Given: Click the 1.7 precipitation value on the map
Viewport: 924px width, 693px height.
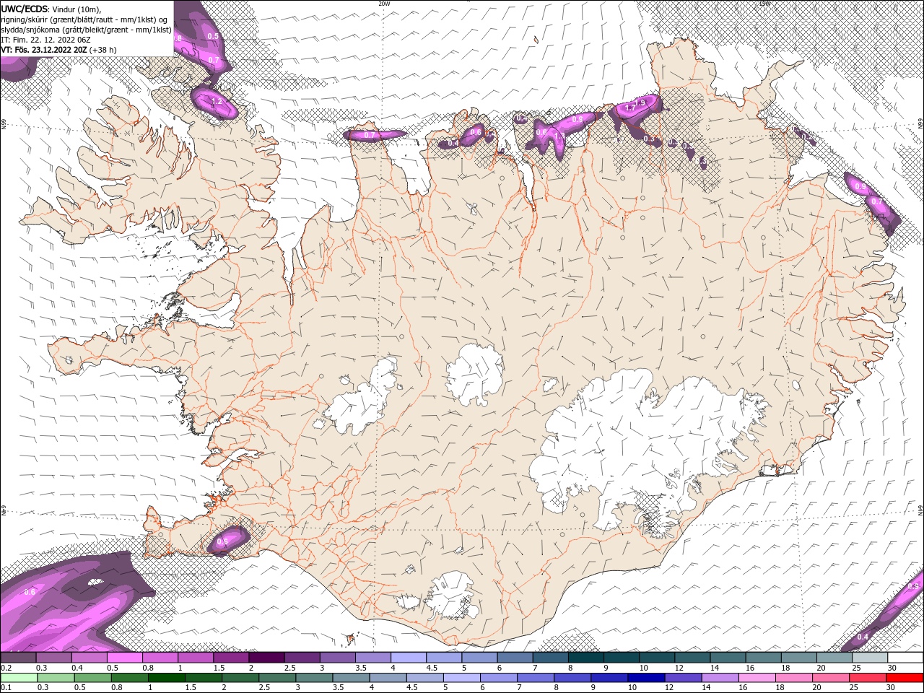Looking at the screenshot, I should (x=630, y=108).
